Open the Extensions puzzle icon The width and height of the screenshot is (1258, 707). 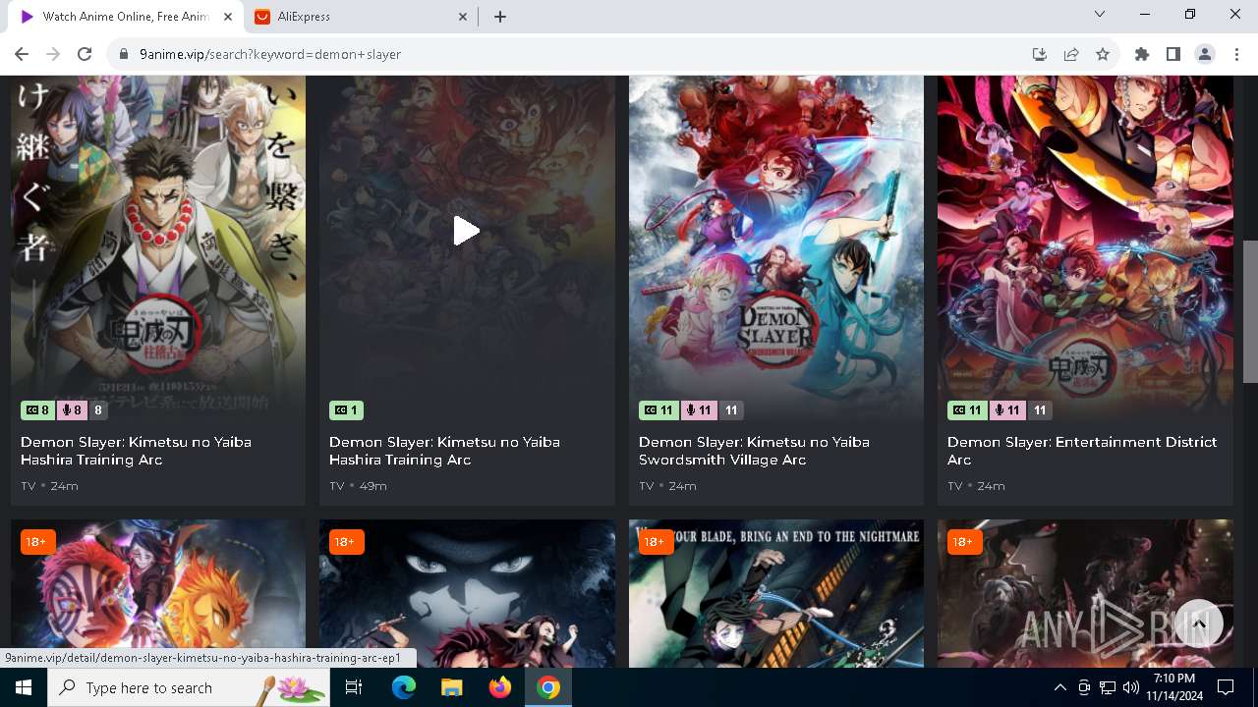[1142, 54]
